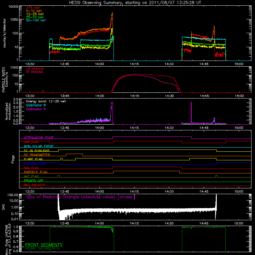
Task: Click the '0.01' tick on the SAS axis
Action: point(15,219)
